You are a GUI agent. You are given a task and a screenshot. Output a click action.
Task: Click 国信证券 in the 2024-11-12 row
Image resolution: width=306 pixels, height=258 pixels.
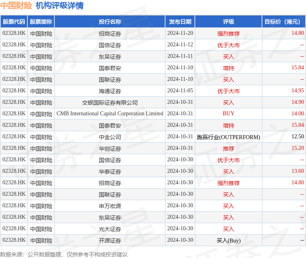click(x=110, y=45)
